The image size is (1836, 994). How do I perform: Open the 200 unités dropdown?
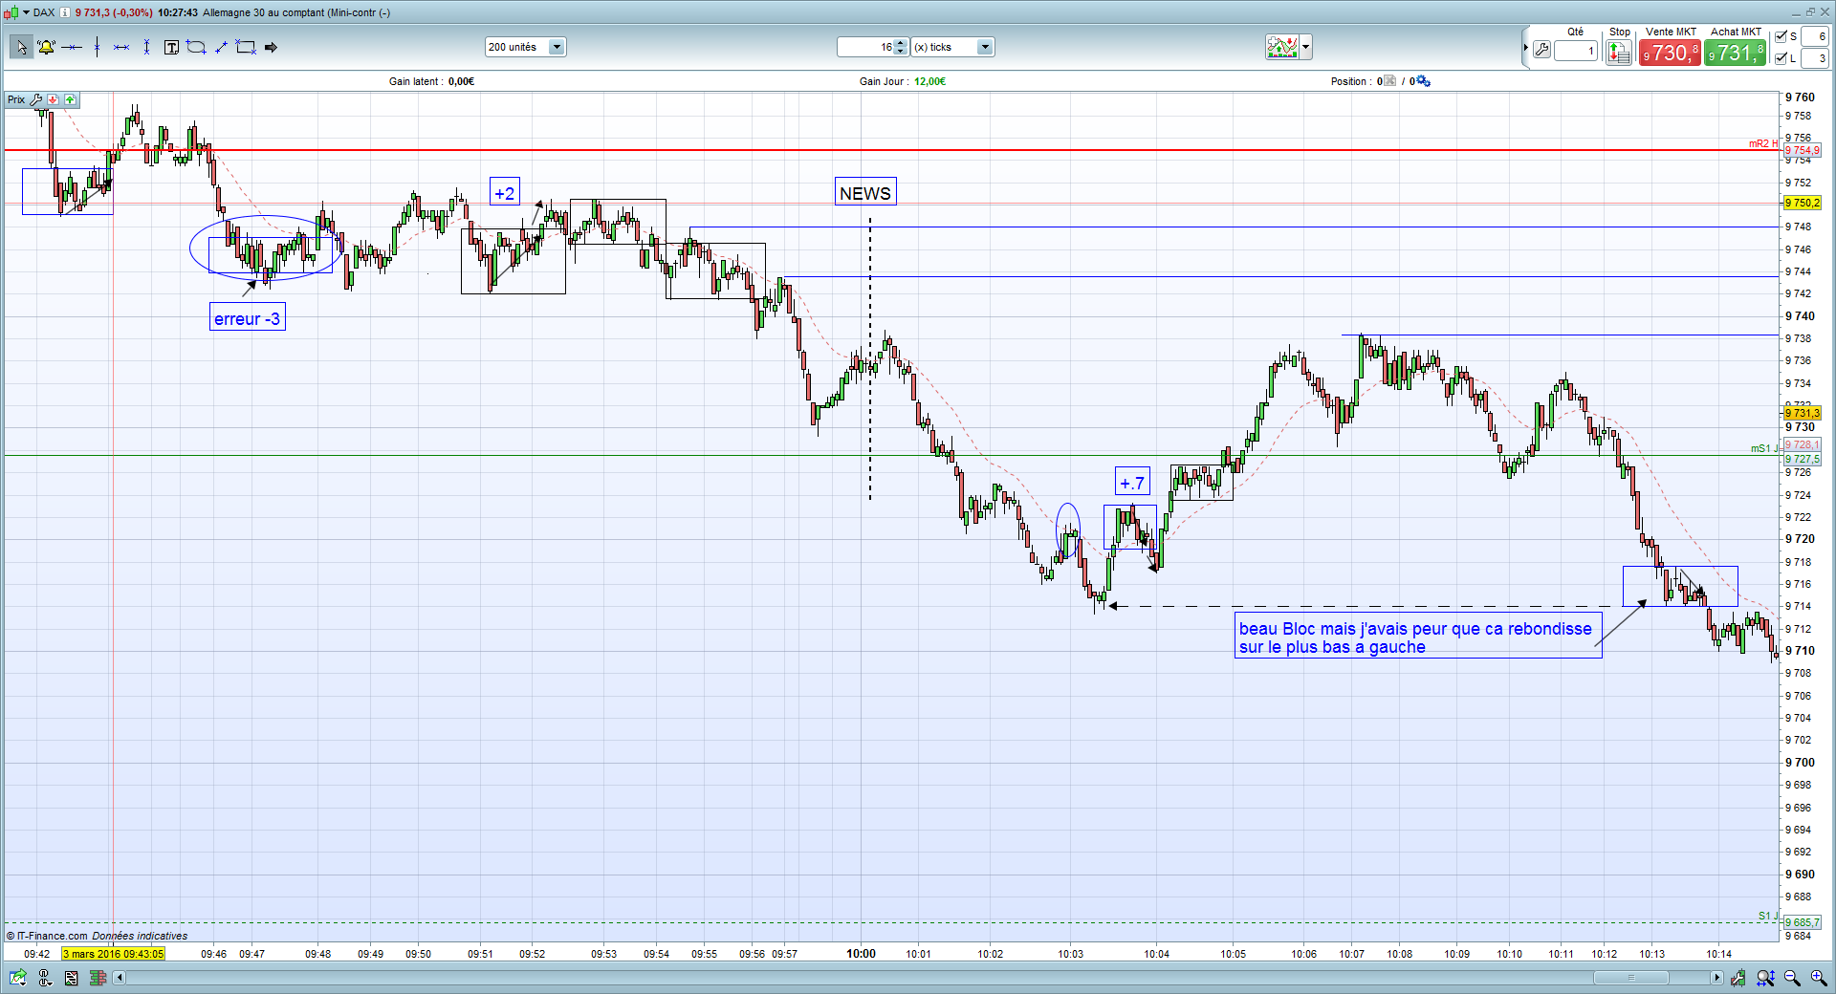click(x=526, y=47)
